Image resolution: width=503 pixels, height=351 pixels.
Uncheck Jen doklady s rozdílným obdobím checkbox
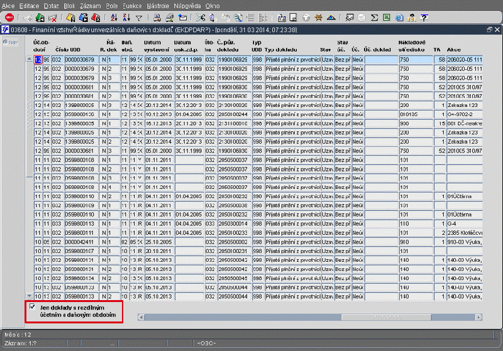coord(32,306)
